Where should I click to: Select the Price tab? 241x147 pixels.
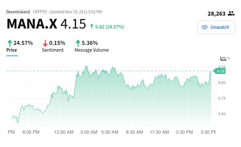click(x=12, y=50)
